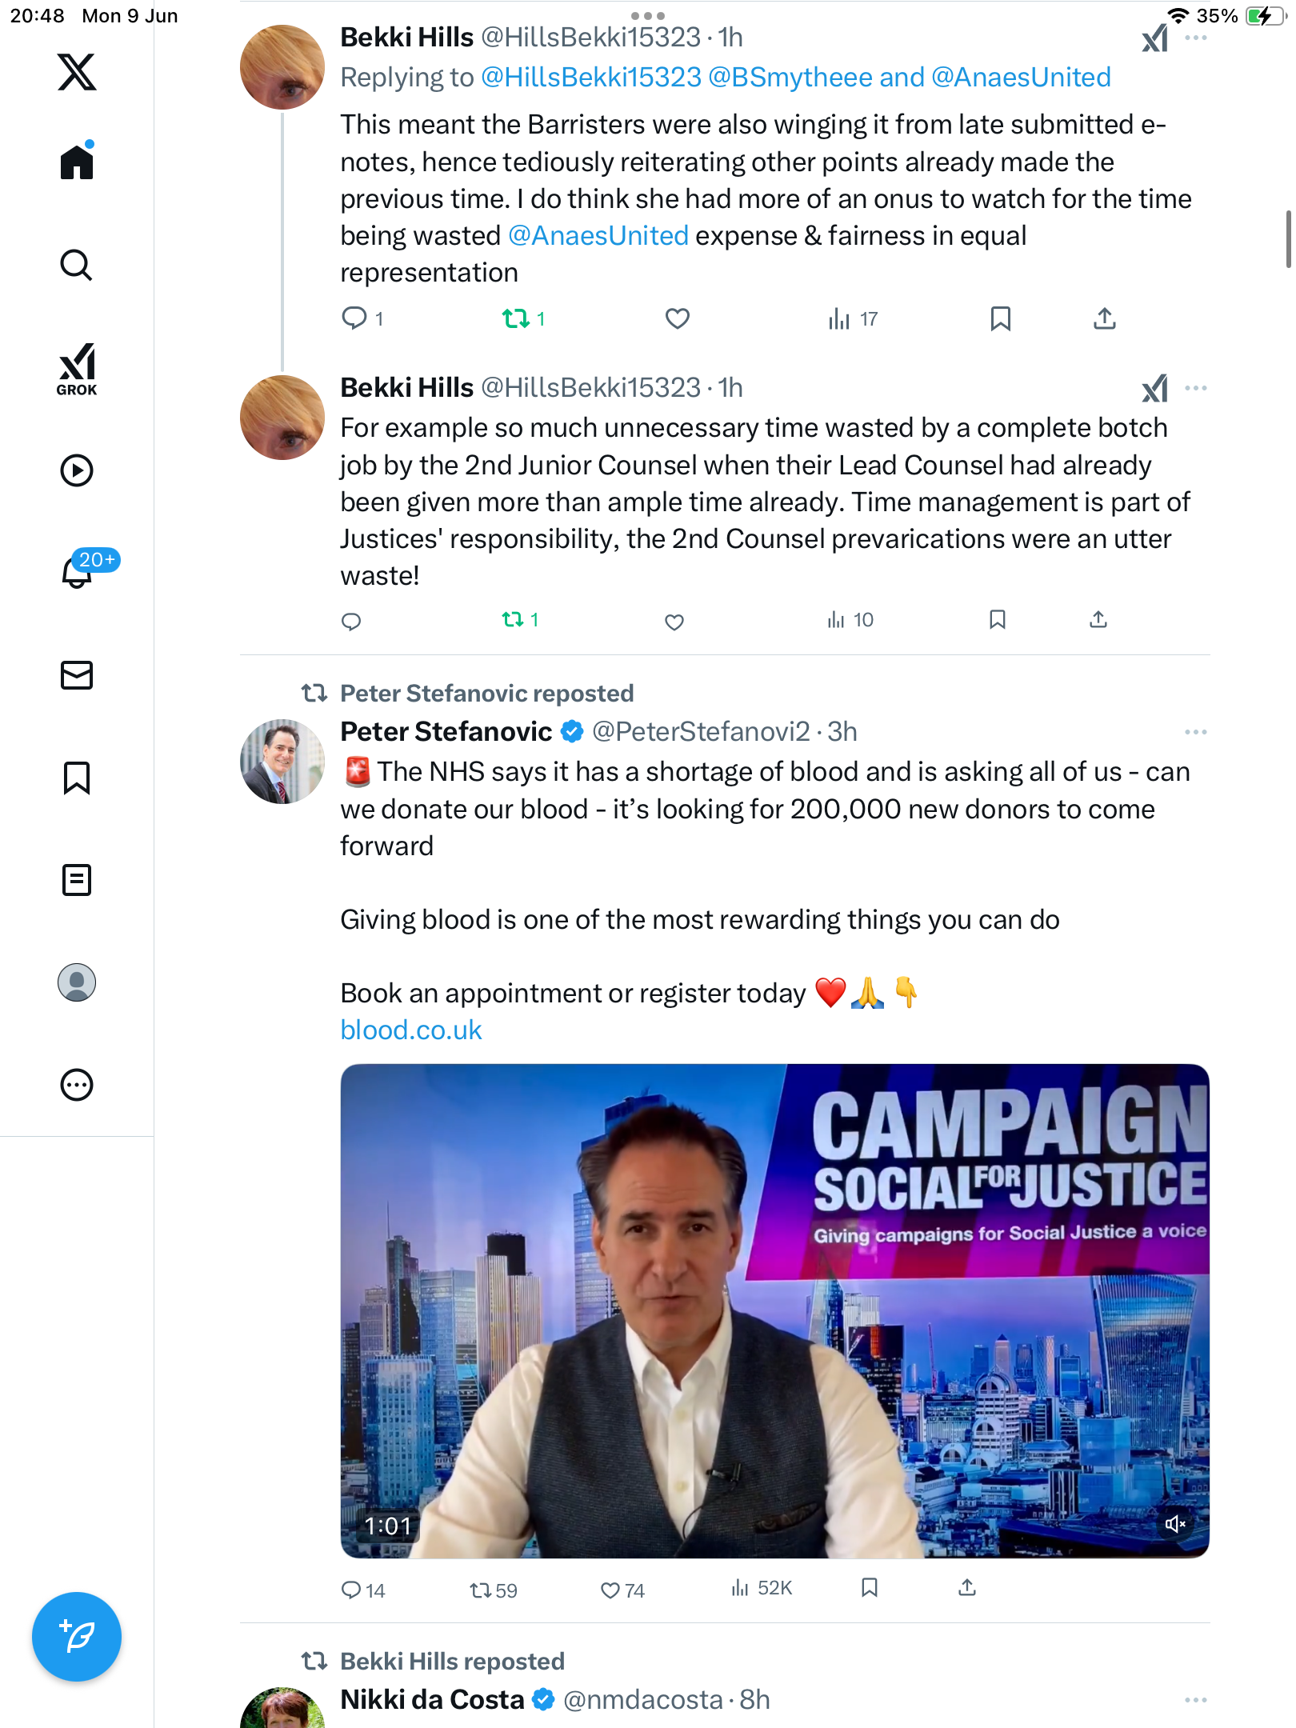Open the blood.co.uk link
Viewport: 1296px width, 1728px height.
411,1030
